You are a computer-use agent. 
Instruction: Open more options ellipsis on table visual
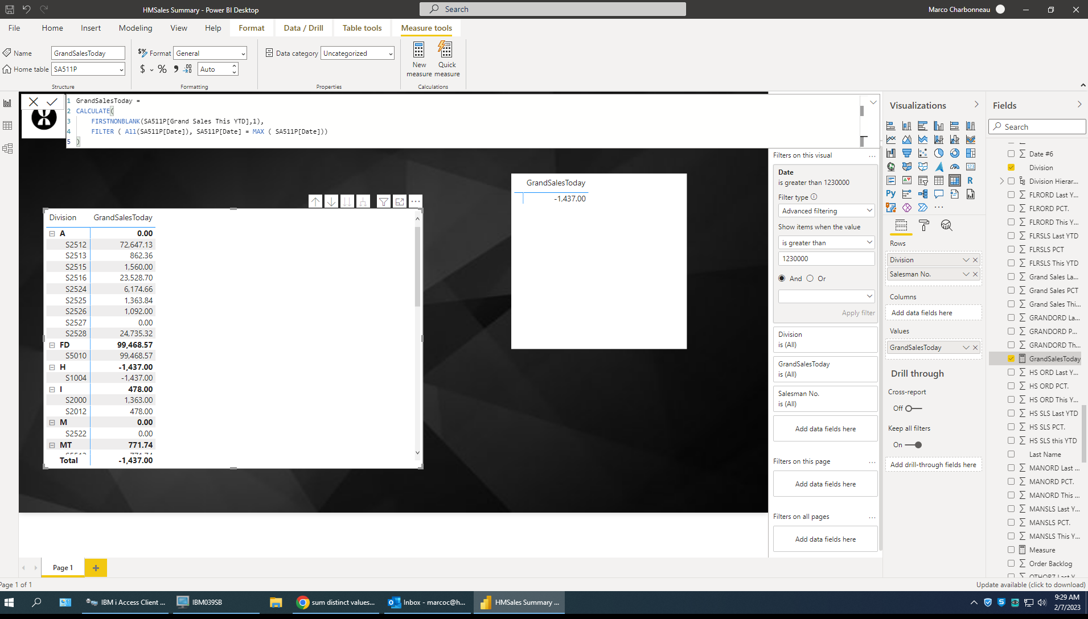(416, 201)
